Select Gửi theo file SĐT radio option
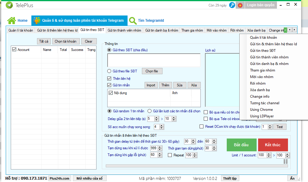This screenshot has height=182, width=308. pyautogui.click(x=109, y=71)
